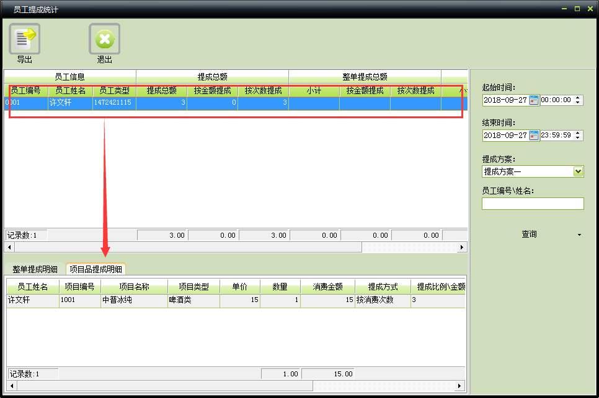
Task: Click the 提成方式 column header
Action: [383, 287]
